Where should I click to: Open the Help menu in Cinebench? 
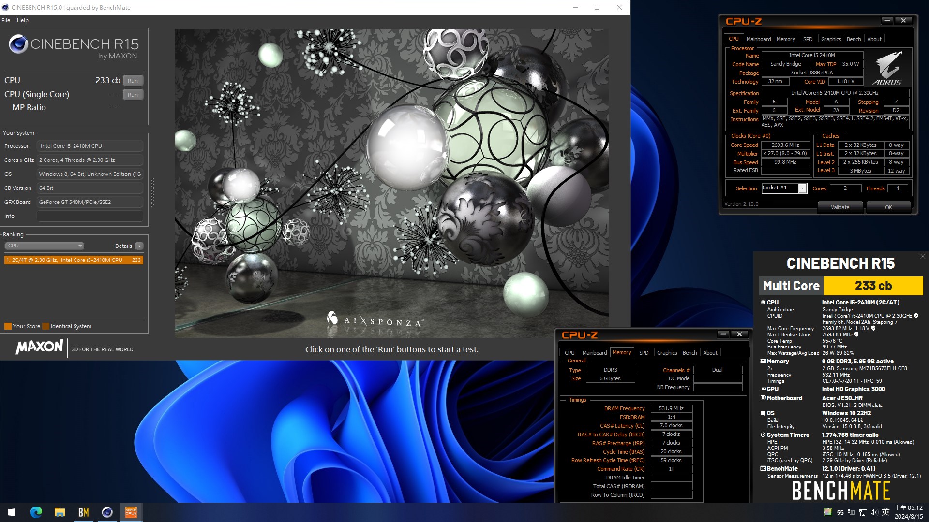23,20
